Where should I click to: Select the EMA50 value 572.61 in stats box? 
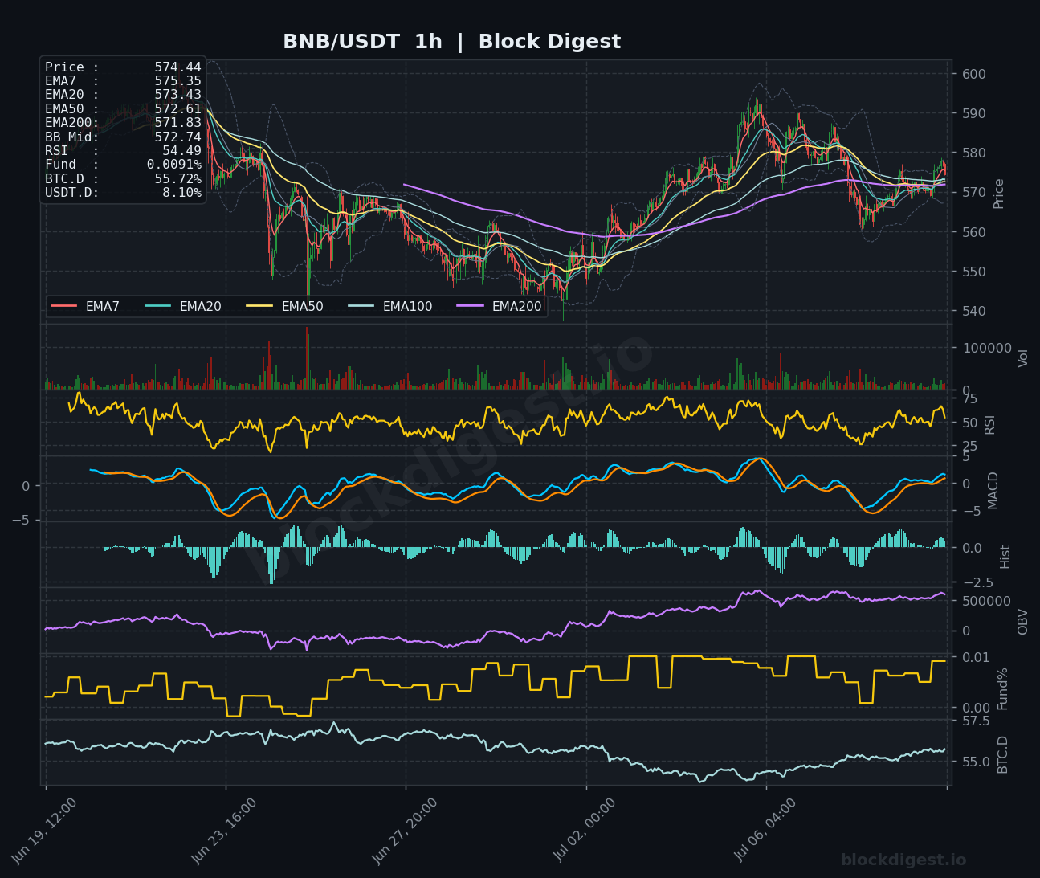click(x=178, y=109)
